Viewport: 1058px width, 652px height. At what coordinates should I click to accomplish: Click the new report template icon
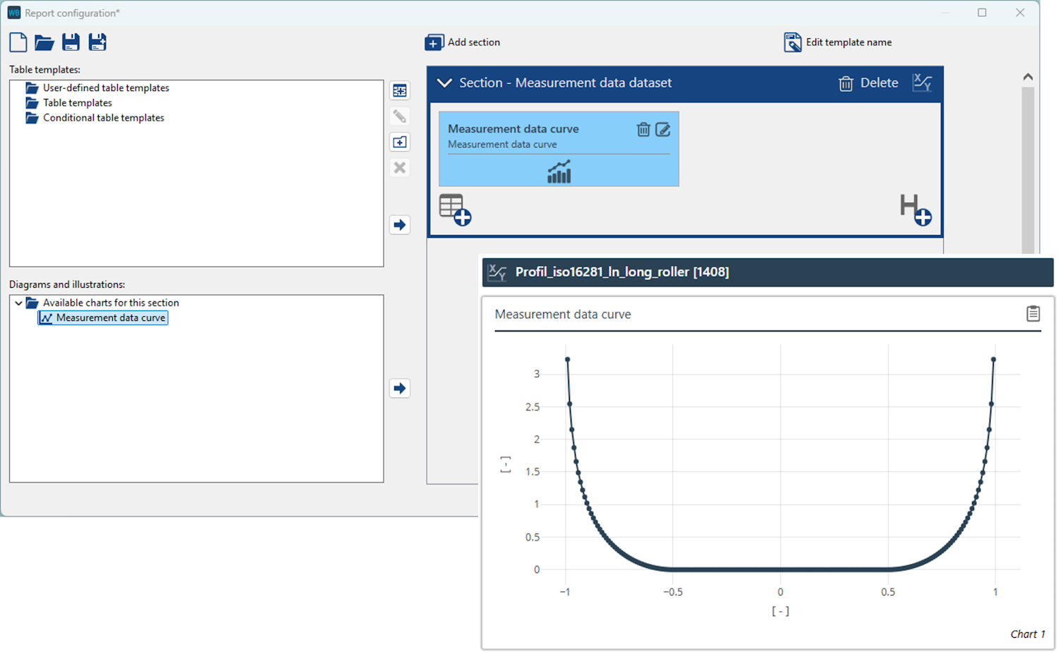(18, 42)
